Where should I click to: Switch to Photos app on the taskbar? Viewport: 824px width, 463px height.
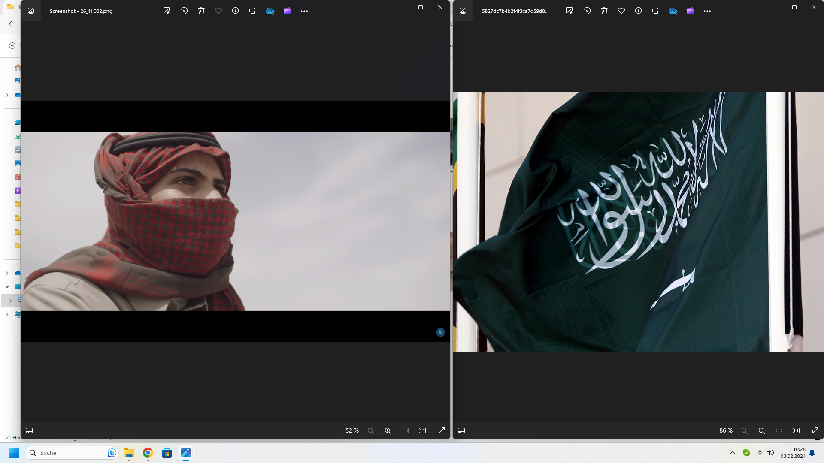(x=186, y=453)
